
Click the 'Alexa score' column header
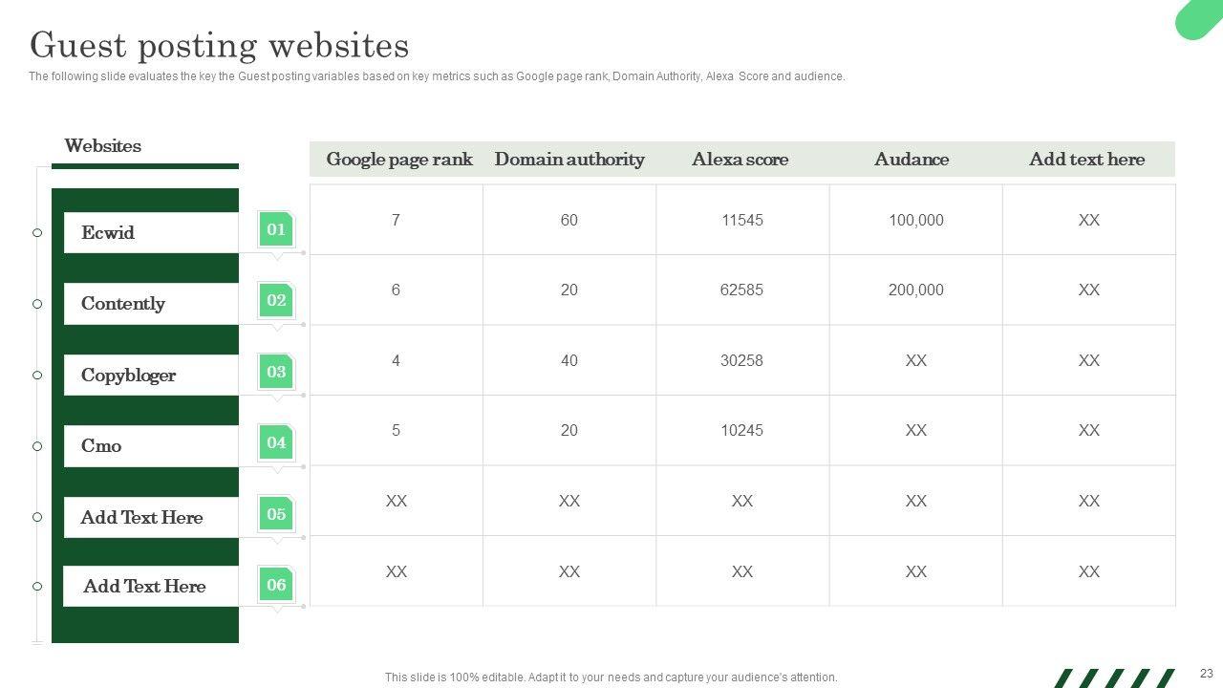tap(740, 160)
